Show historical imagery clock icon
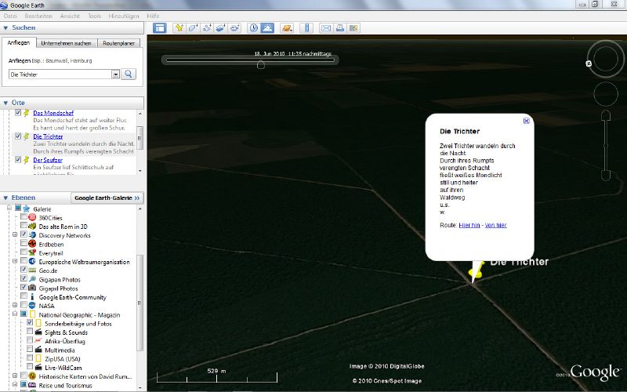The height and width of the screenshot is (392, 627). (253, 28)
